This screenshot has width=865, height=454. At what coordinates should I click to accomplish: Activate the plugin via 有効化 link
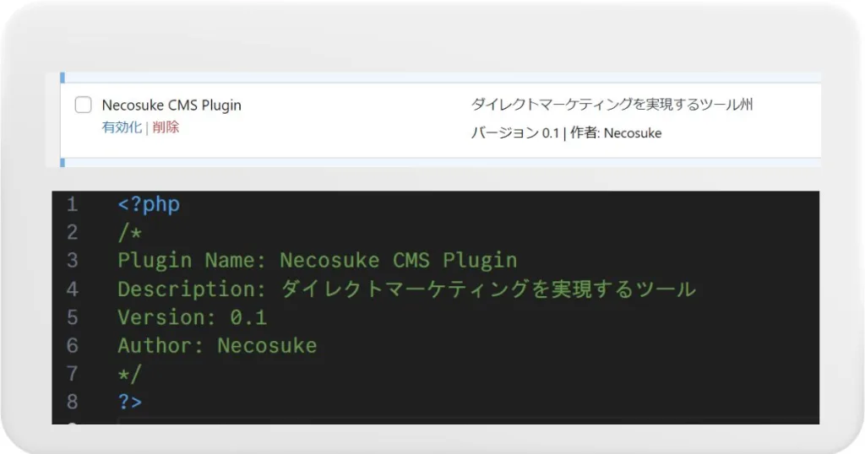[x=122, y=127]
